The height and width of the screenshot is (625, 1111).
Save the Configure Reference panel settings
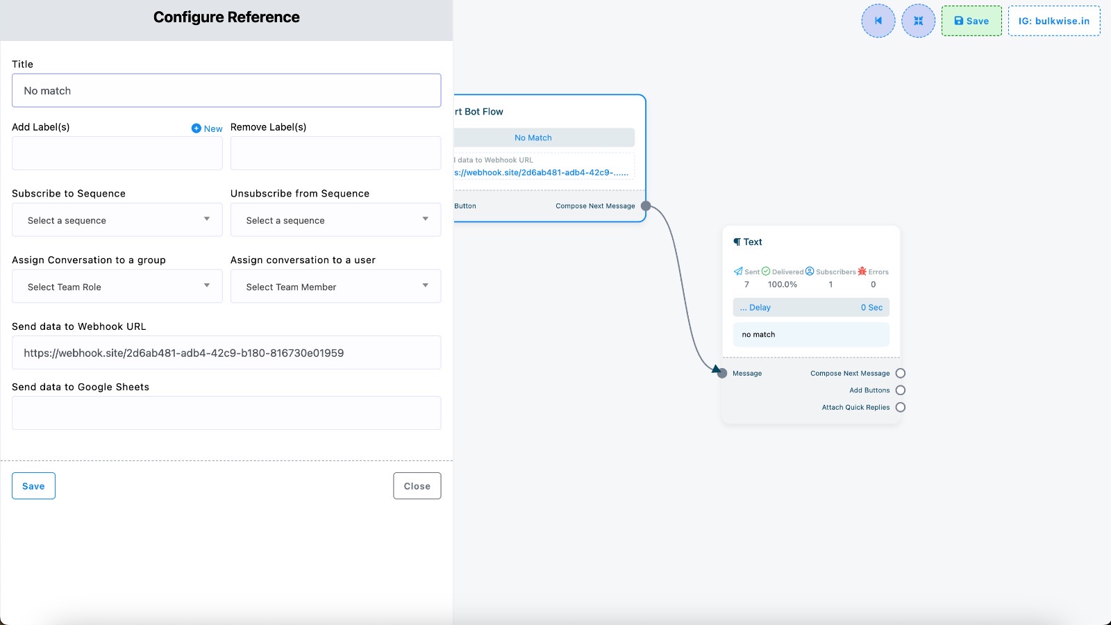point(33,486)
